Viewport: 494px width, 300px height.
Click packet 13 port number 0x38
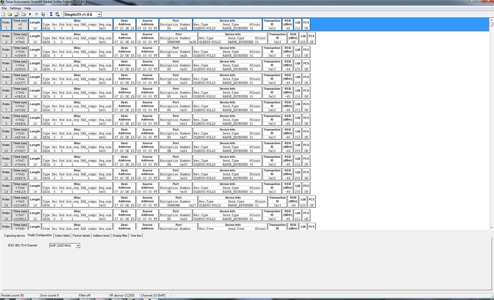pos(184,192)
